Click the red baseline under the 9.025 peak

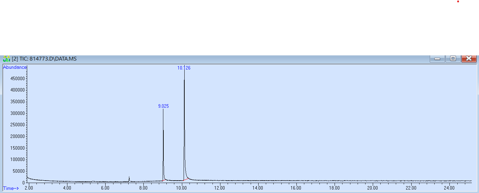(x=165, y=180)
